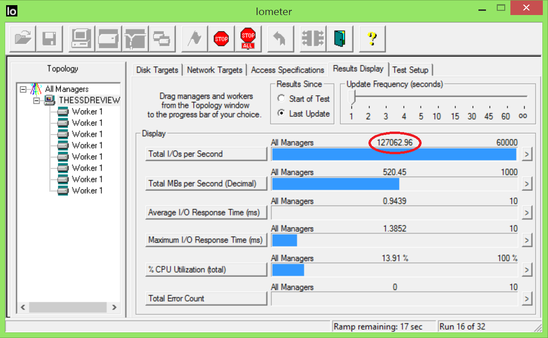Click the Exit door icon

click(x=339, y=39)
